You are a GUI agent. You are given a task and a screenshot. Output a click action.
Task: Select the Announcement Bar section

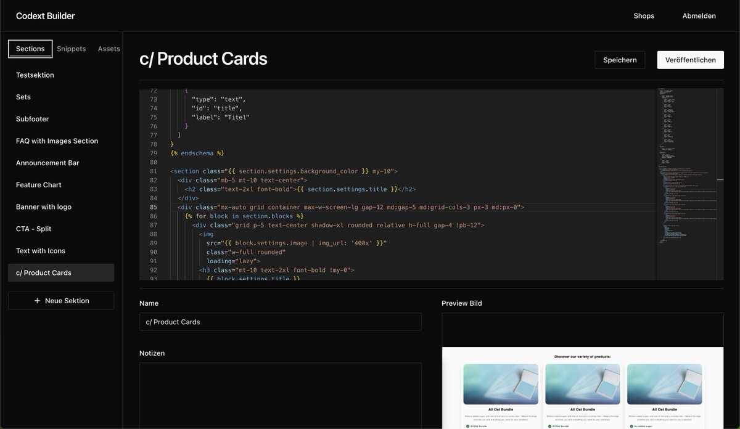[x=61, y=163]
